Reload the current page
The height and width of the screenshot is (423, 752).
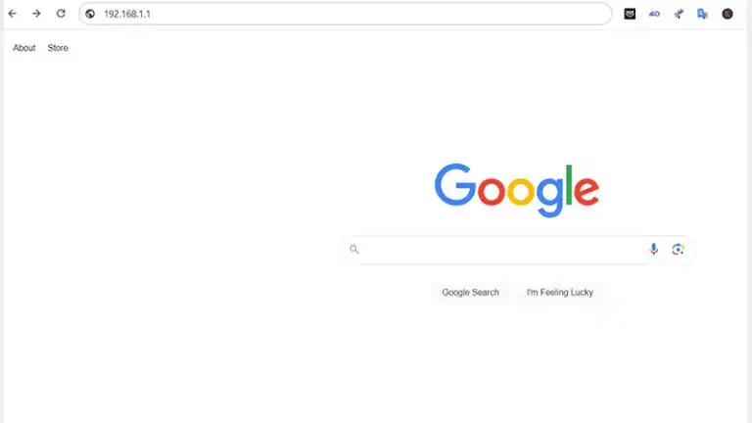pyautogui.click(x=61, y=14)
